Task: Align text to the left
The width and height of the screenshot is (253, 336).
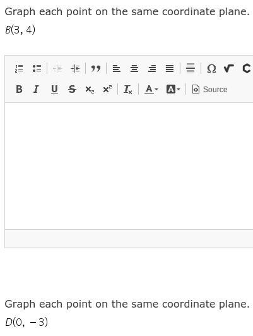Action: coord(117,69)
